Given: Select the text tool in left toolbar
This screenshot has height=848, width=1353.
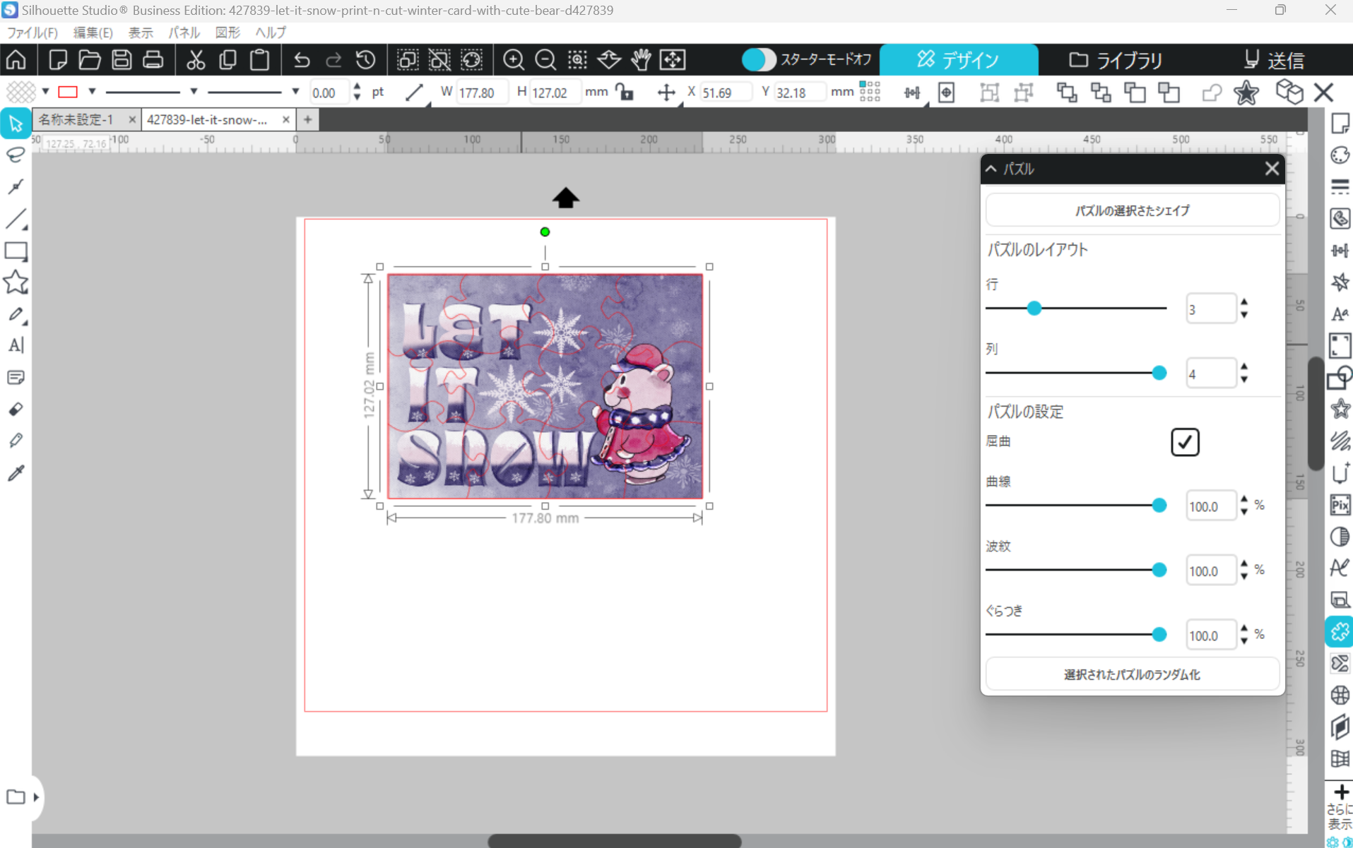Looking at the screenshot, I should [16, 345].
